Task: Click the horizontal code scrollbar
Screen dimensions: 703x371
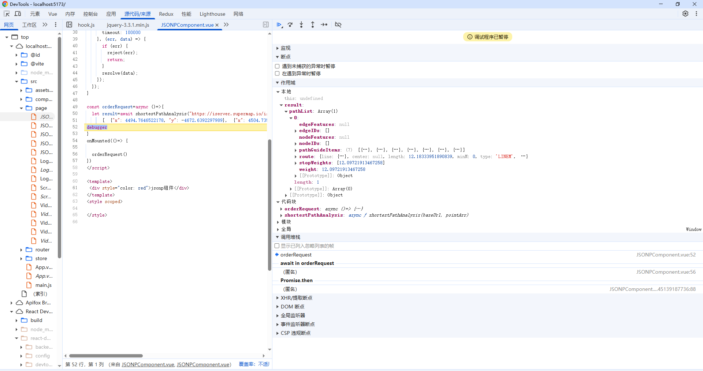Action: pos(106,356)
